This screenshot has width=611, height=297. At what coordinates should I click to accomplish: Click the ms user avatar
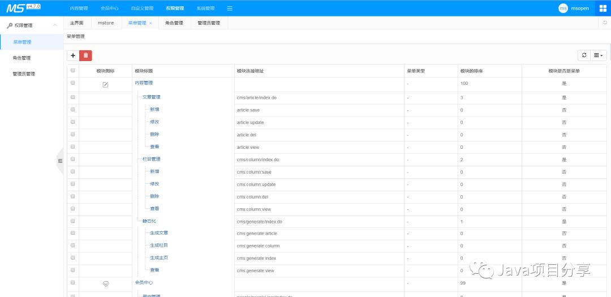(x=563, y=8)
